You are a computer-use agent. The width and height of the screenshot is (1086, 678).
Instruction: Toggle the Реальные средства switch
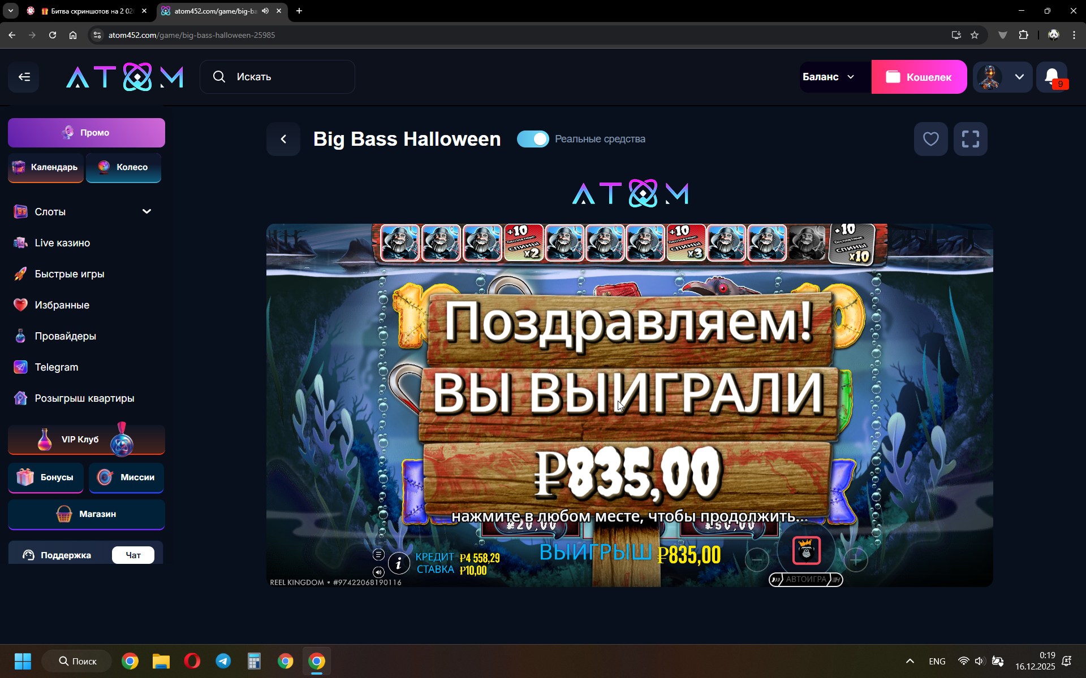[x=533, y=139]
